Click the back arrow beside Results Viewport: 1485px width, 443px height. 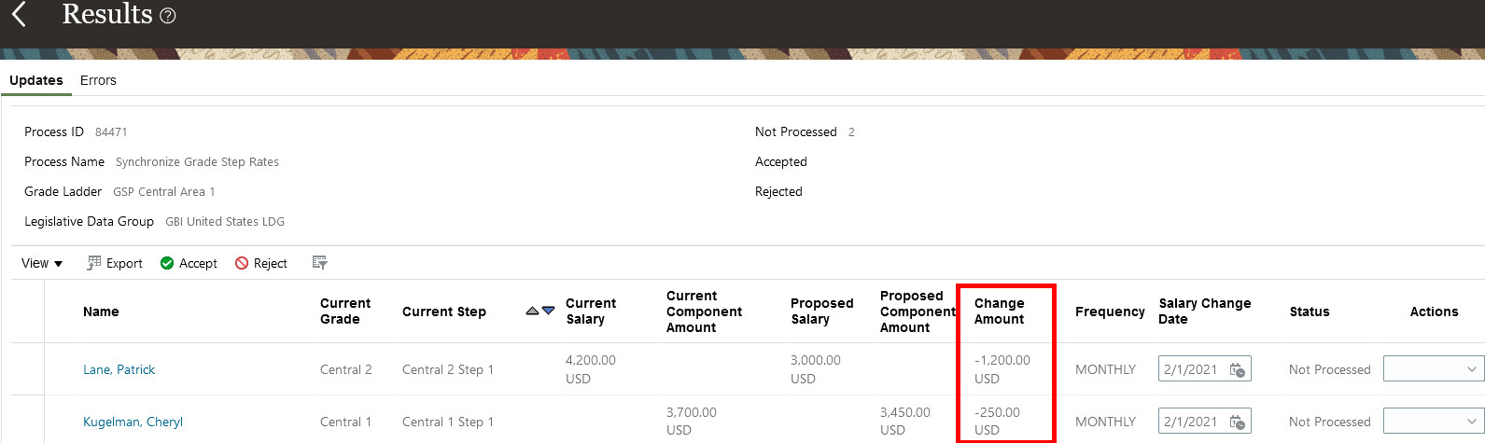(19, 14)
